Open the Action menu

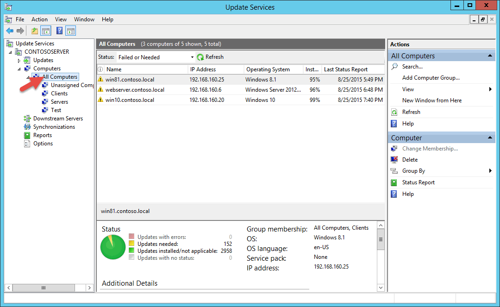39,19
